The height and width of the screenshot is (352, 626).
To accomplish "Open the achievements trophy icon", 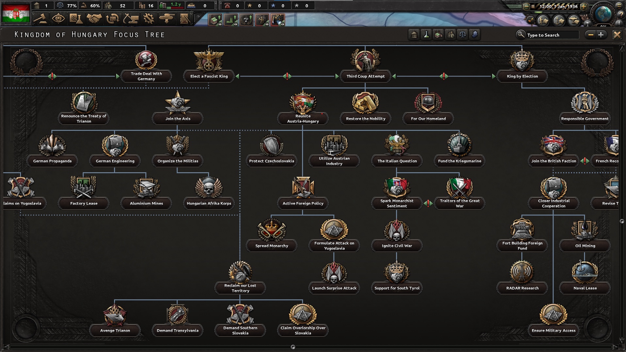I will 587,23.
